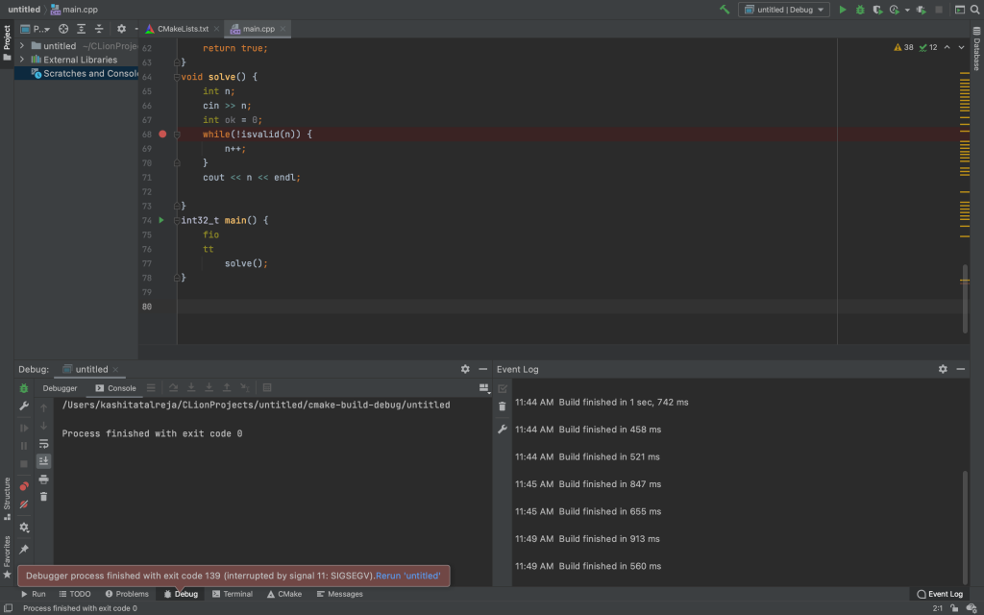Hide the Event Log panel
Screen dimensions: 984x615
(960, 369)
